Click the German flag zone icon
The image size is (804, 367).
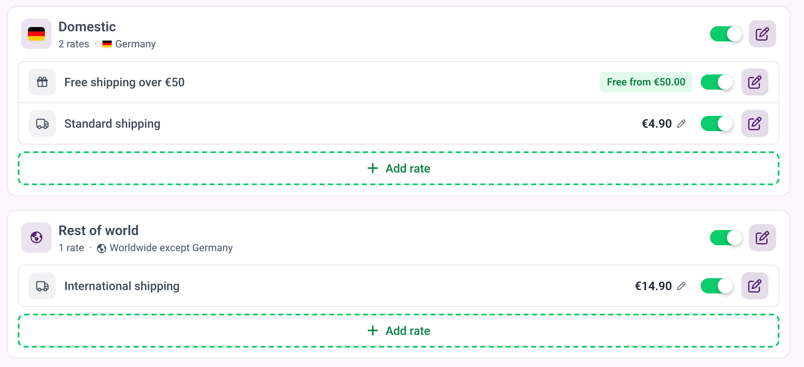click(x=36, y=34)
